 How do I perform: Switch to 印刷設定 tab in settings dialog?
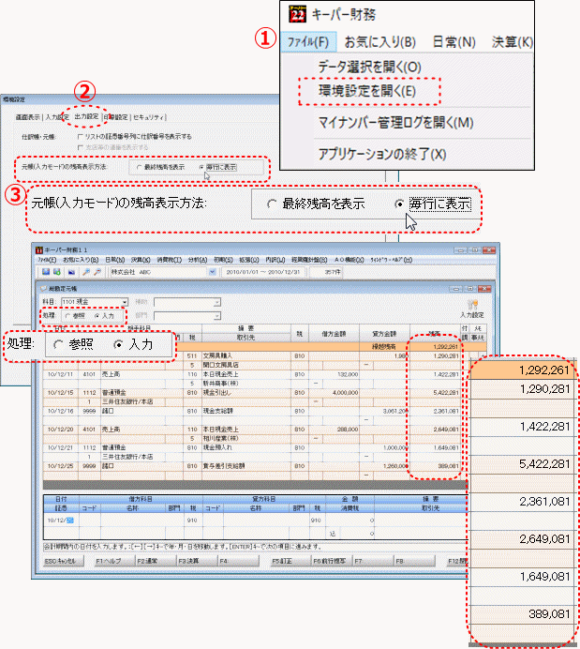[x=116, y=117]
